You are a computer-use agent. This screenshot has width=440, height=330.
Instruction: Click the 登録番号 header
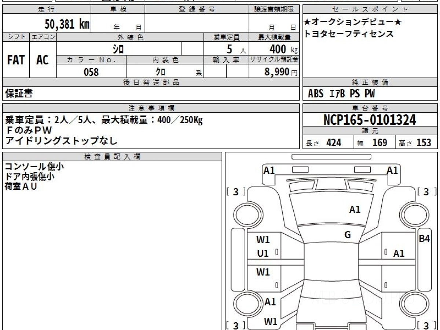pyautogui.click(x=197, y=10)
